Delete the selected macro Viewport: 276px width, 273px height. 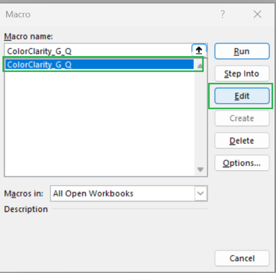pos(242,141)
